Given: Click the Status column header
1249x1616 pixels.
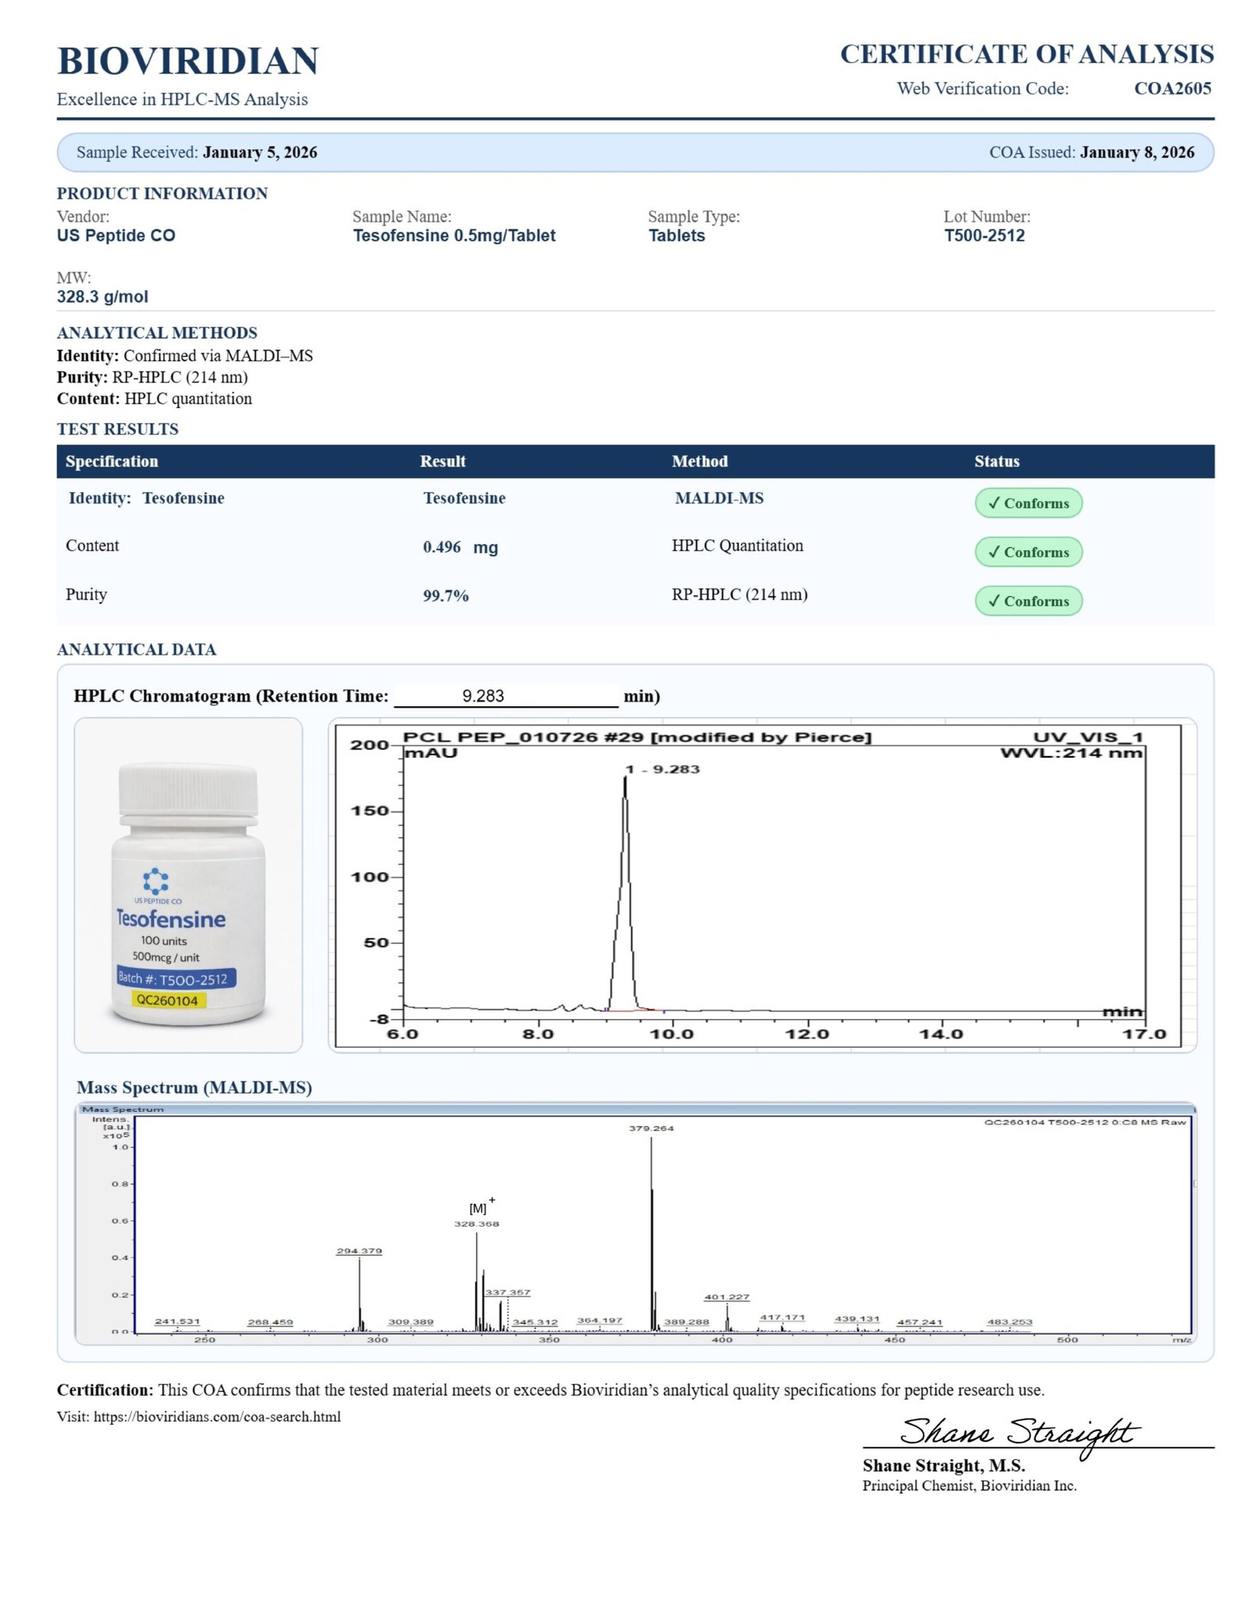Looking at the screenshot, I should [x=996, y=461].
